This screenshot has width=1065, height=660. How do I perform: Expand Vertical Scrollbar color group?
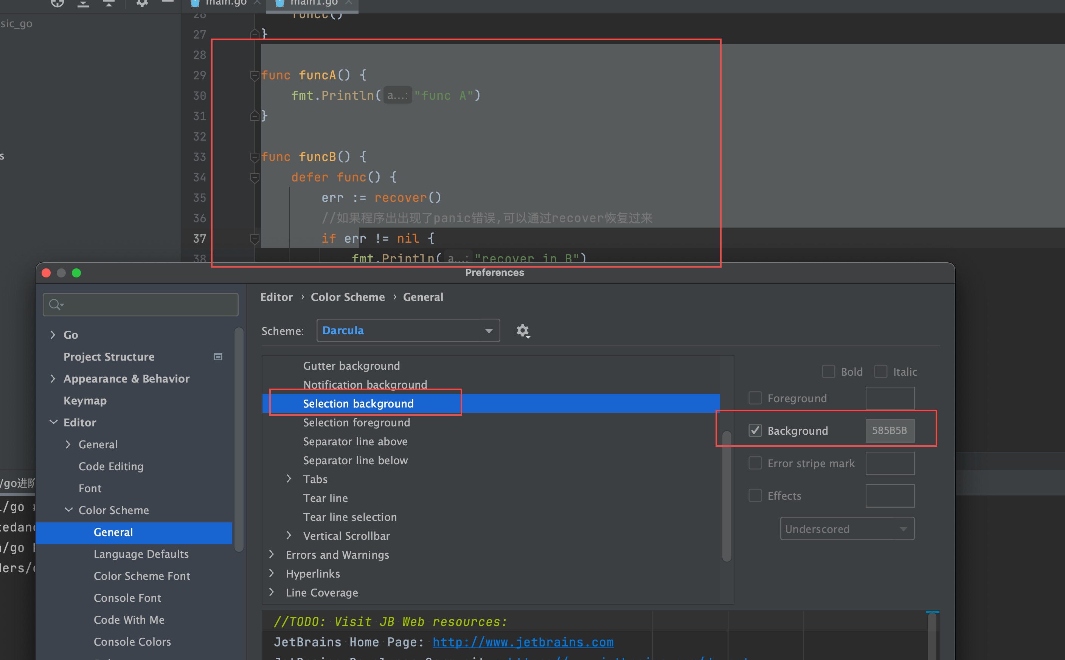point(289,536)
